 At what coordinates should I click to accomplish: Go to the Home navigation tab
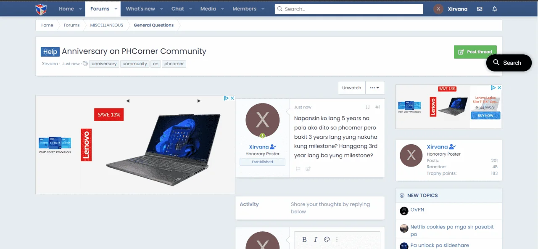point(66,9)
